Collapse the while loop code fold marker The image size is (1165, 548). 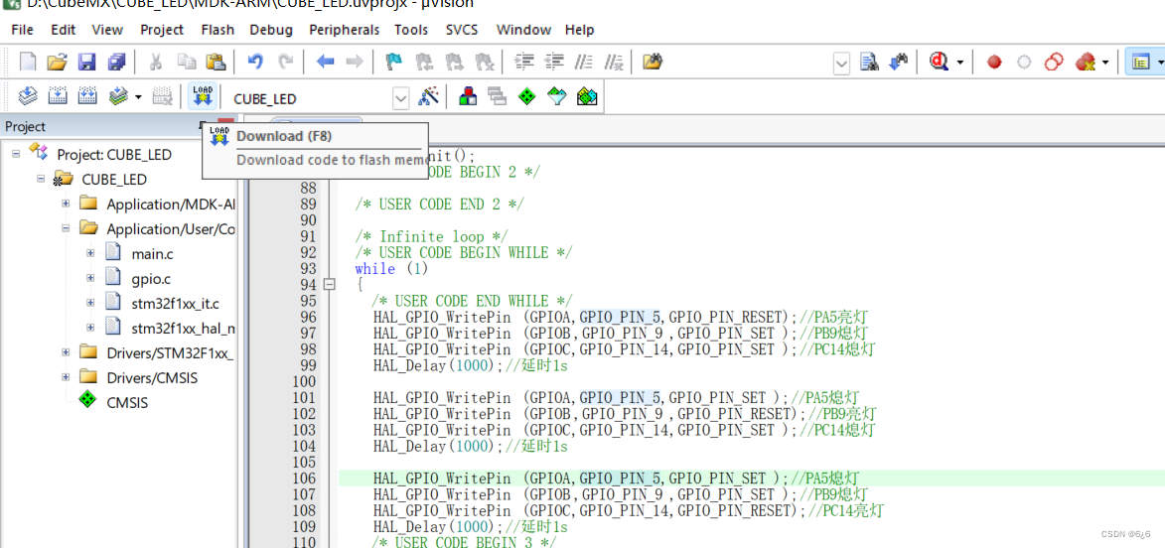coord(330,284)
